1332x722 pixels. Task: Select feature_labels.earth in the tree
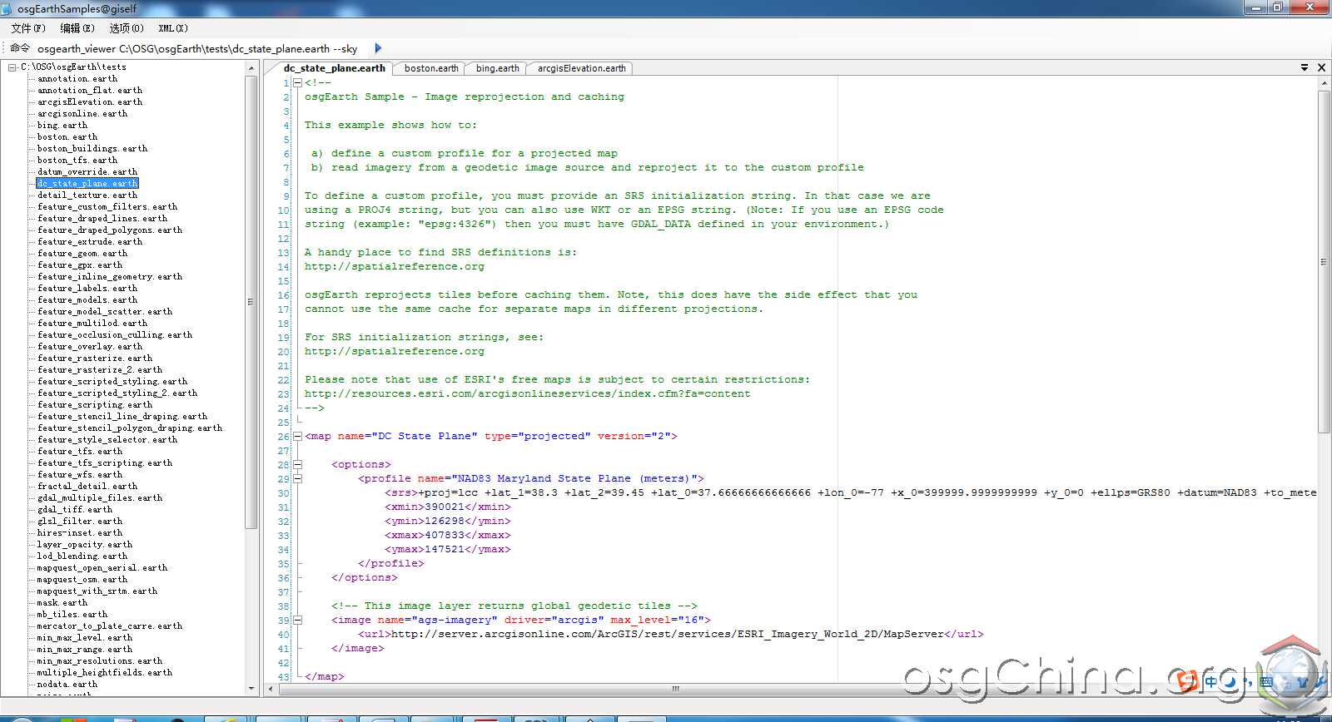(87, 288)
